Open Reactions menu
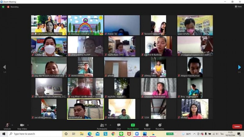Image resolution: width=244 pixels, height=137 pixels. click(x=160, y=126)
